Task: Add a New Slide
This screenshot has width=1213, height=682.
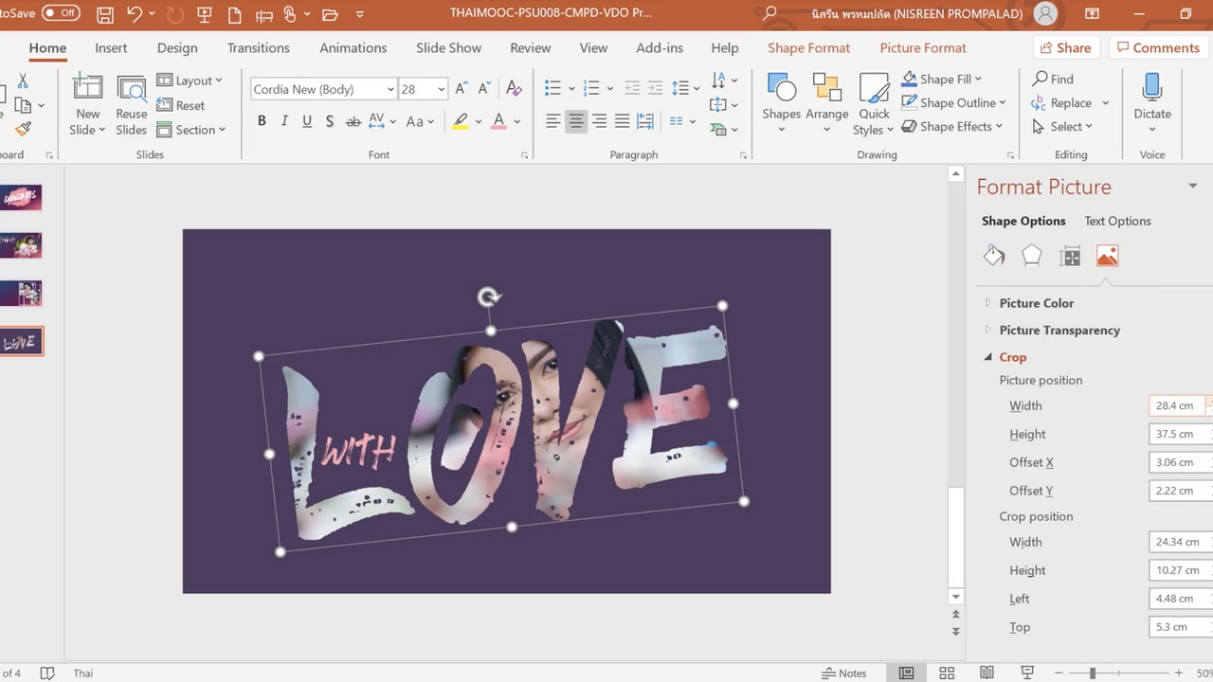Action: [87, 104]
